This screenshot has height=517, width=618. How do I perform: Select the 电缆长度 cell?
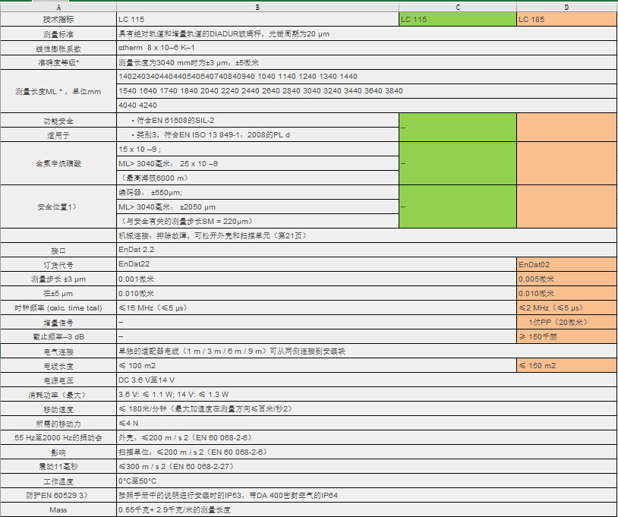click(58, 365)
